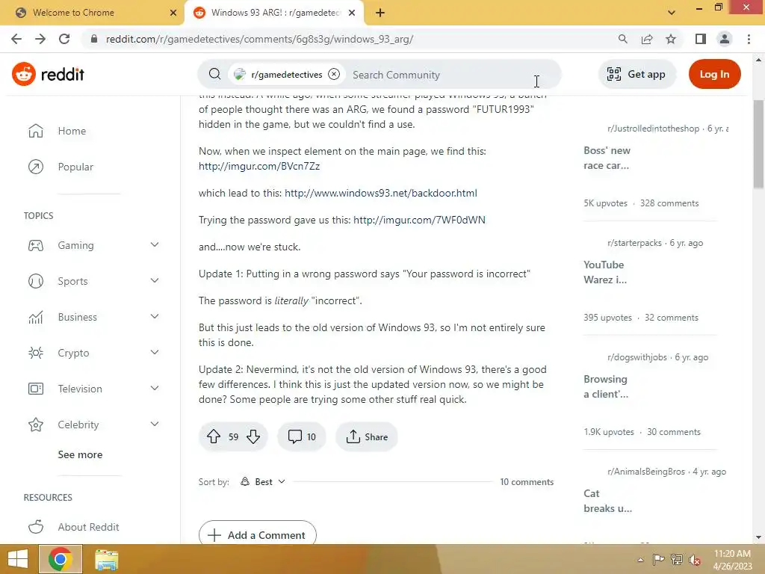Open the imgur.com/BVcn7Zz link
Viewport: 765px width, 574px height.
[x=259, y=166]
